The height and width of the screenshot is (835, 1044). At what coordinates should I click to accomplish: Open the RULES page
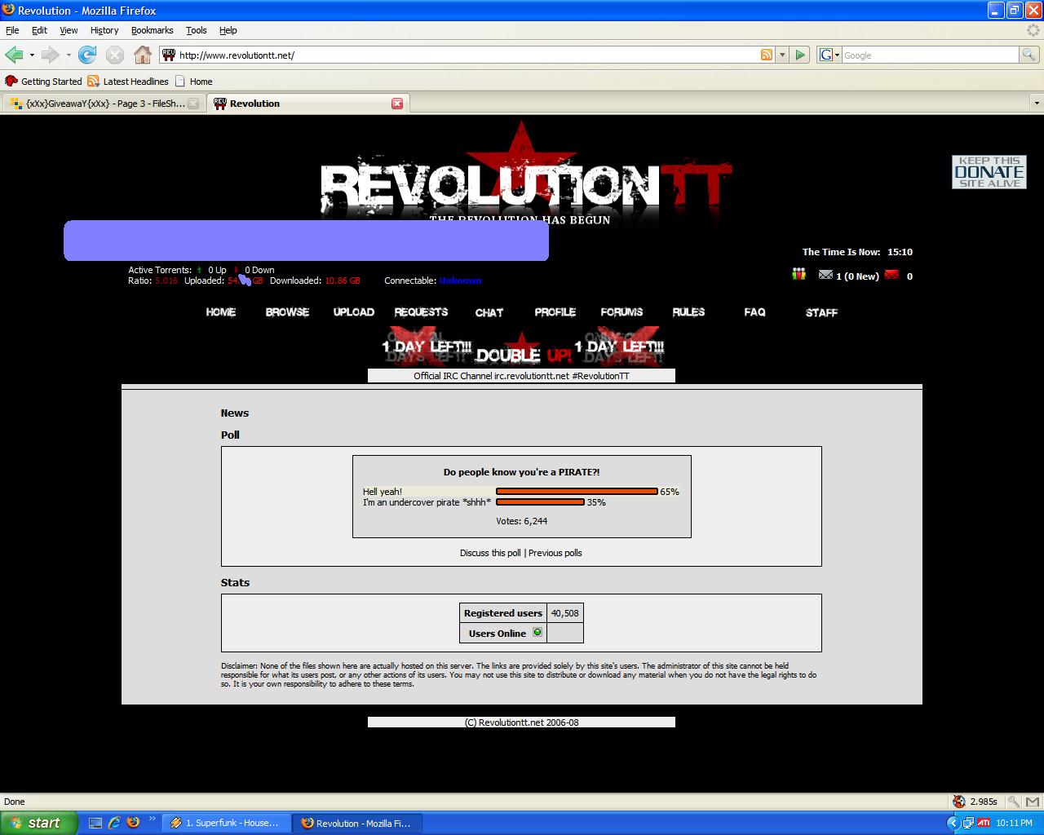(688, 312)
